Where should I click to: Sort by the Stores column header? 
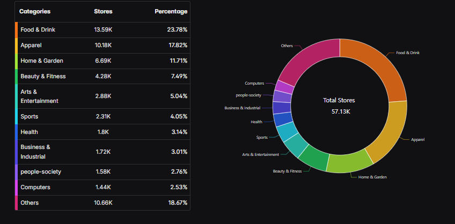click(103, 11)
